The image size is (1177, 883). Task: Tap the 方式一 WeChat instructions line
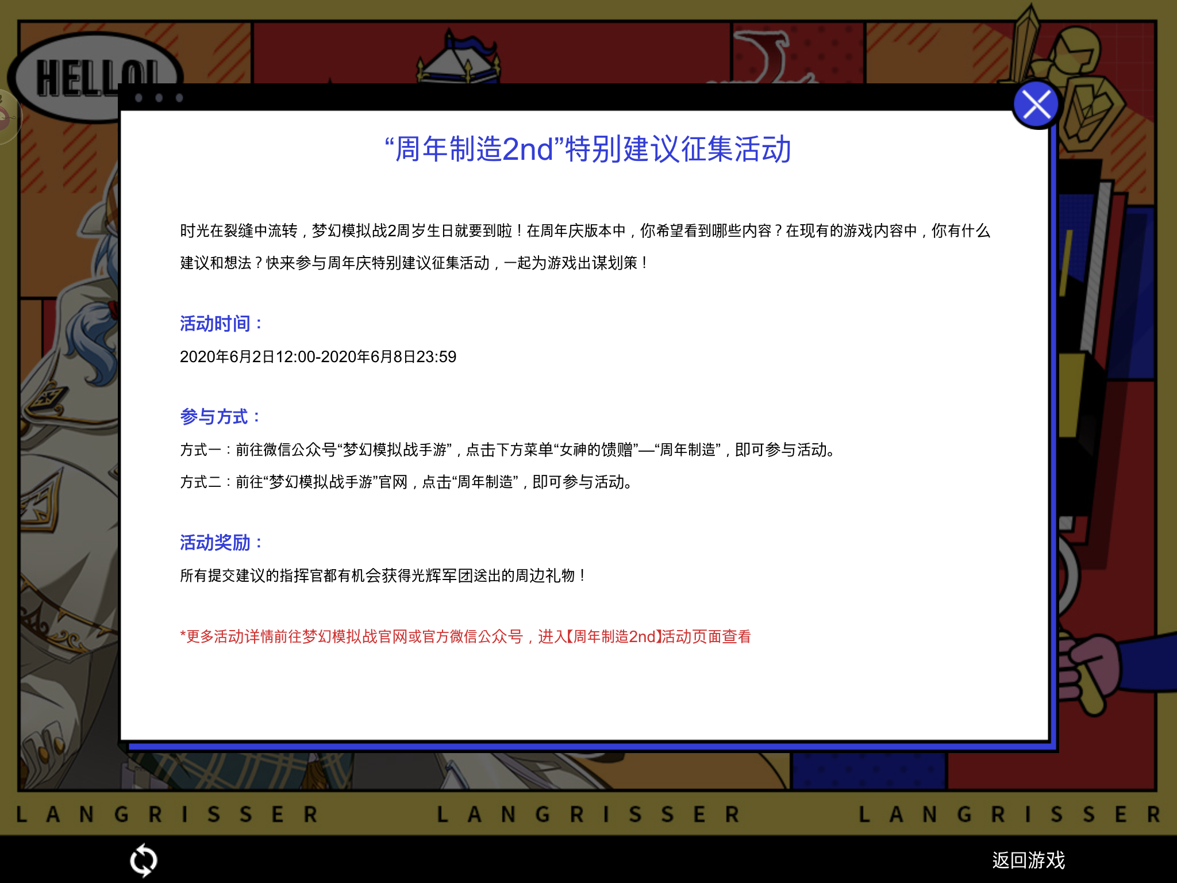[x=508, y=450]
